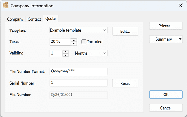Click Reset next to Serial Number
Viewport: 187px width, 117px height.
click(125, 83)
